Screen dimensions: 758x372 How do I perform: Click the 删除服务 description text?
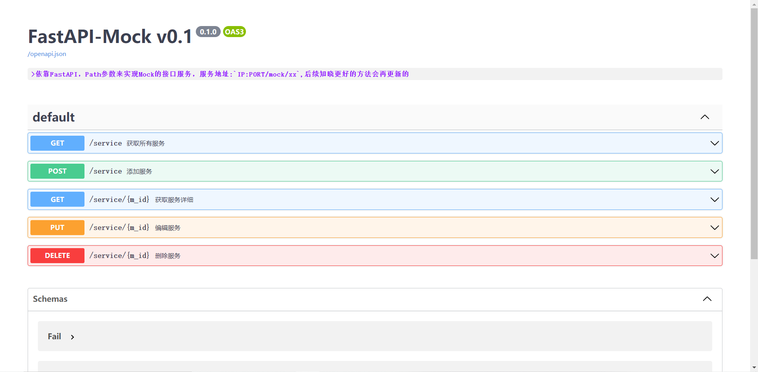168,256
